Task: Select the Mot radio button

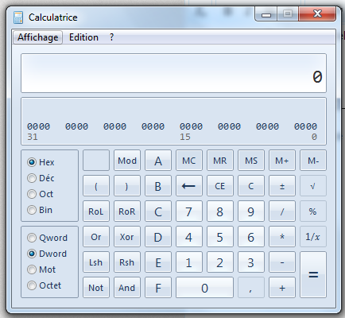Action: tap(32, 270)
